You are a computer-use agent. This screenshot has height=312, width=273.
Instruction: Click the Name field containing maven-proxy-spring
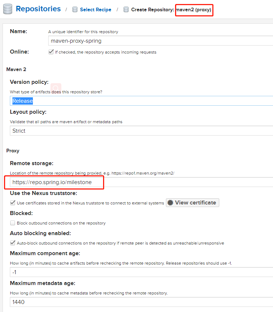click(160, 41)
